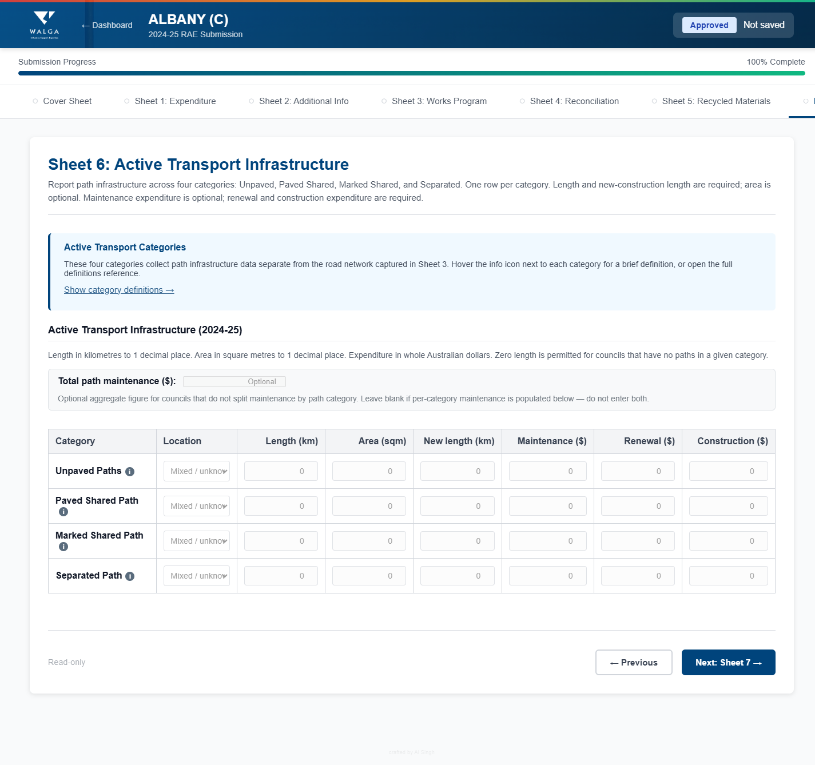Image resolution: width=815 pixels, height=765 pixels.
Task: Switch to Sheet 2: Additional Info tab
Action: (x=299, y=101)
